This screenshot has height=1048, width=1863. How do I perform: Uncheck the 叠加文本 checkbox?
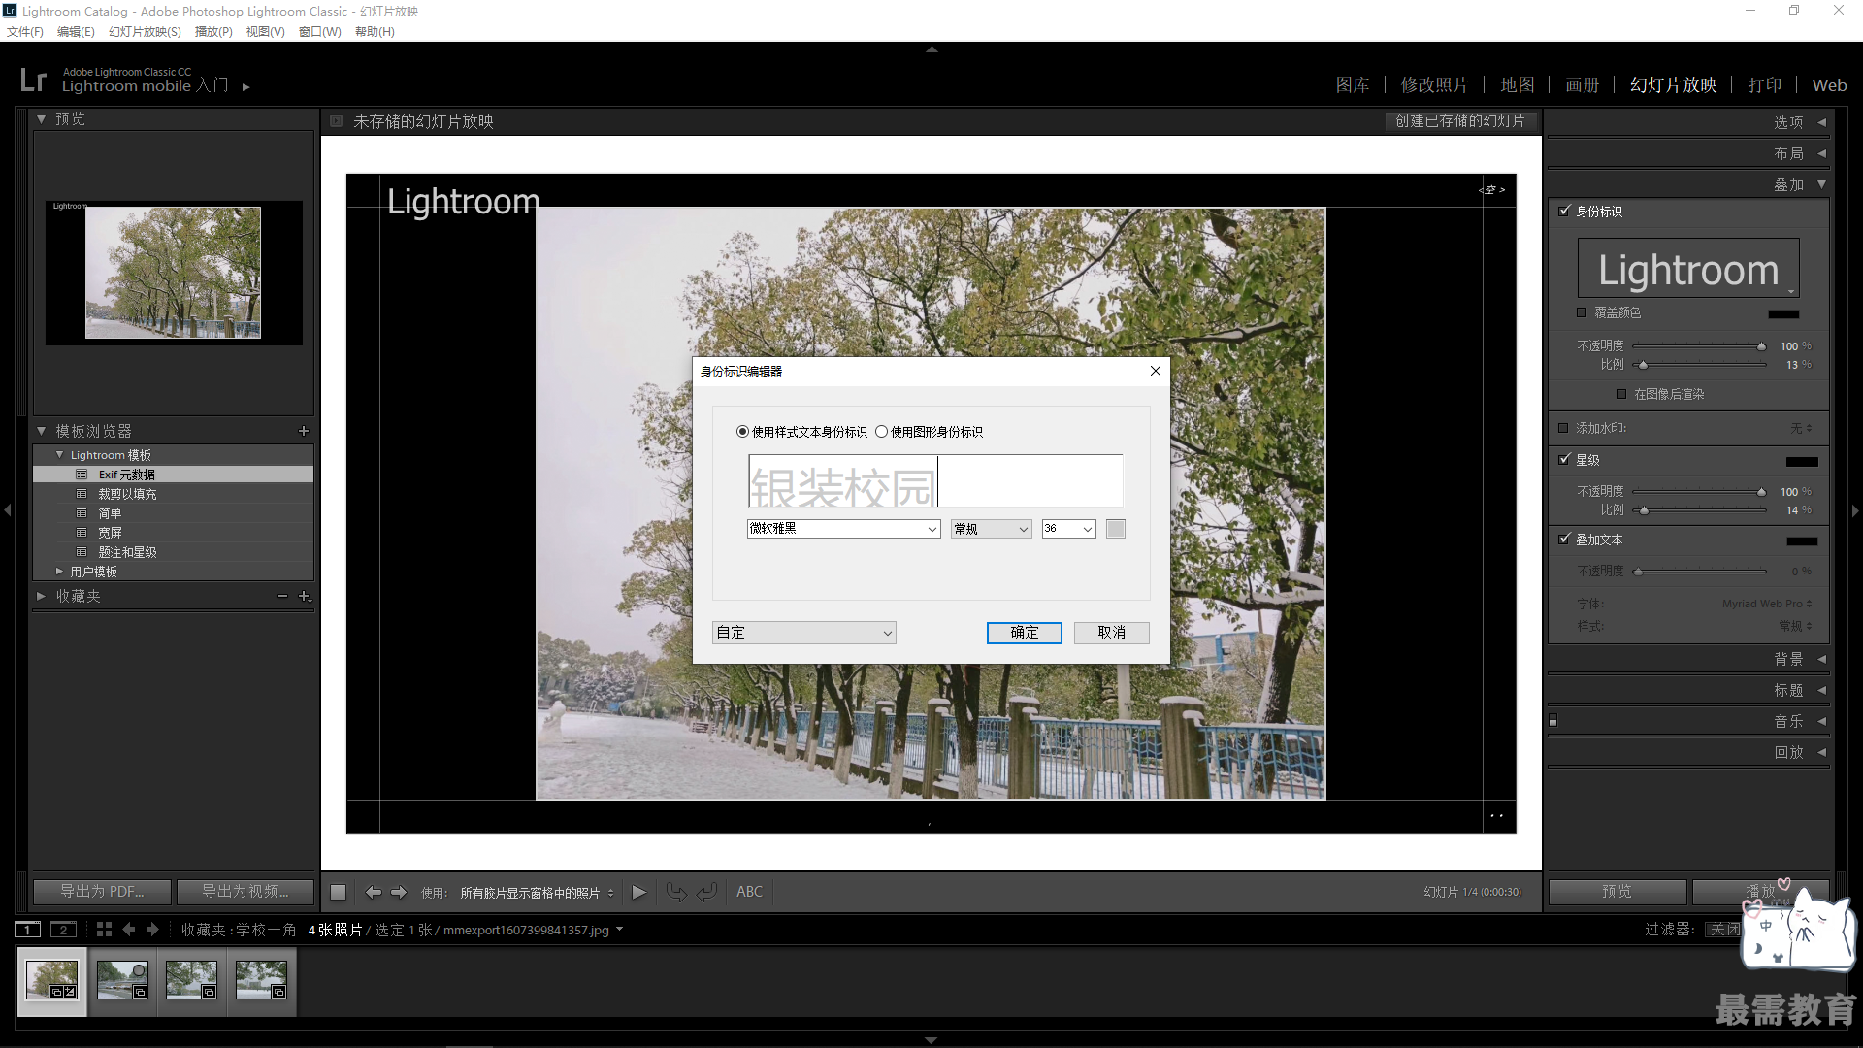point(1564,540)
